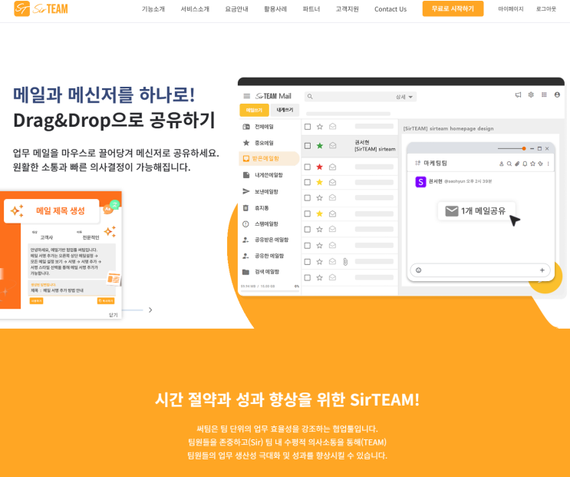Click the red star in the mail list
Viewport: 570px width, 477px height.
click(x=320, y=167)
